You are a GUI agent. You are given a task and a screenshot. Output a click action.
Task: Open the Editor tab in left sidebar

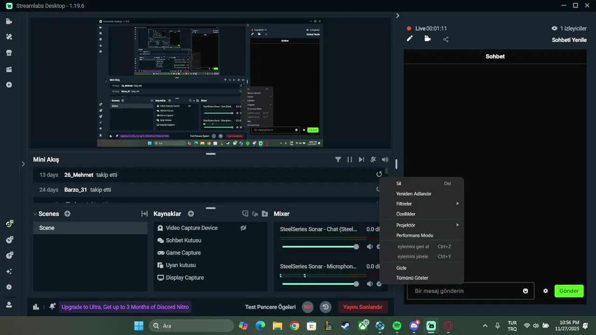(x=9, y=21)
